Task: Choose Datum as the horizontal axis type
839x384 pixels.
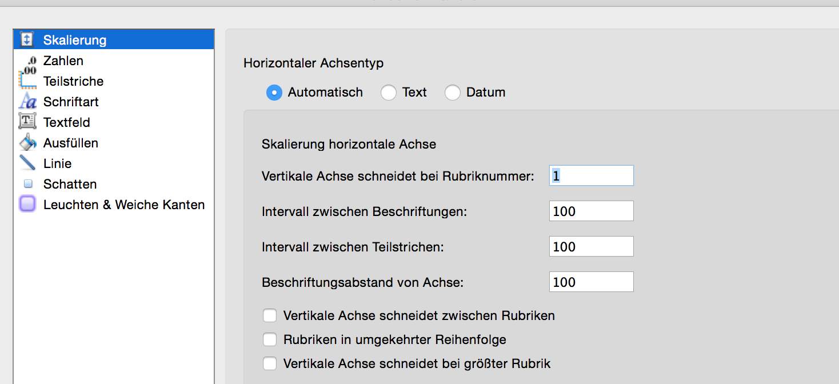Action: [453, 92]
